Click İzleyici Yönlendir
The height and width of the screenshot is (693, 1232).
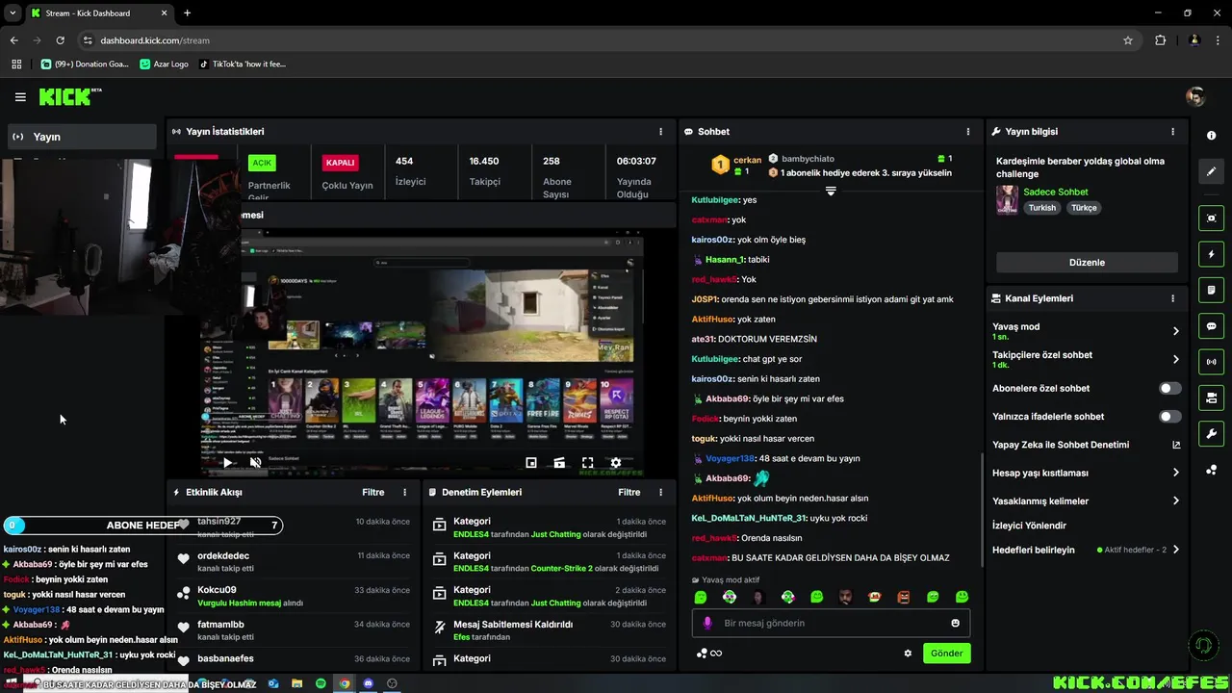point(1029,526)
